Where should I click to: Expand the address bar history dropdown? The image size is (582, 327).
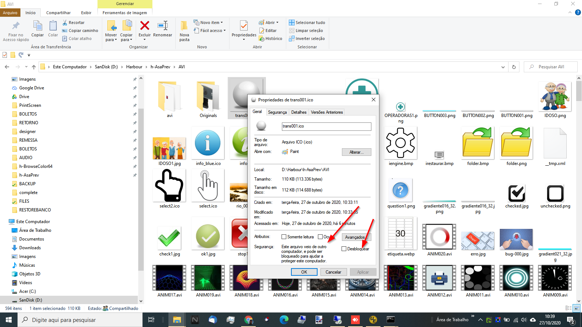tap(503, 67)
